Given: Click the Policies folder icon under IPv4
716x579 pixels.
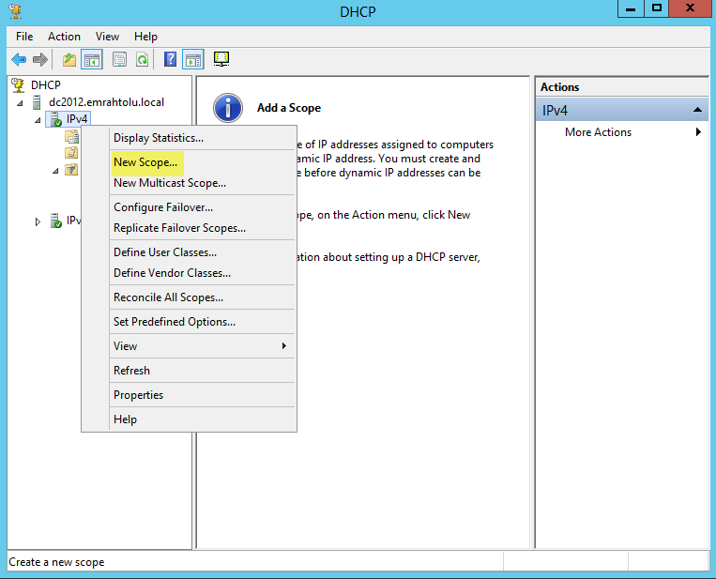Looking at the screenshot, I should [x=71, y=153].
